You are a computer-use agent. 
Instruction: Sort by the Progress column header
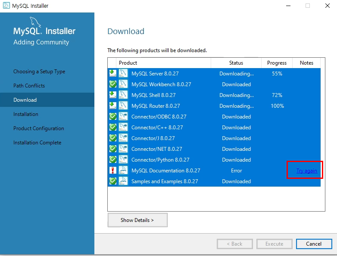(277, 63)
